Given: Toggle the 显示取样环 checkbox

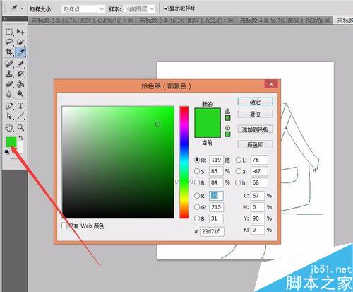Looking at the screenshot, I should 166,8.
